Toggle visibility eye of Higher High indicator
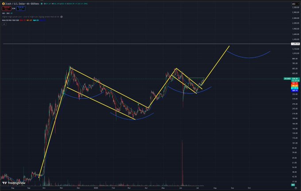Viewport: 301px width, 191px height. [62, 17]
